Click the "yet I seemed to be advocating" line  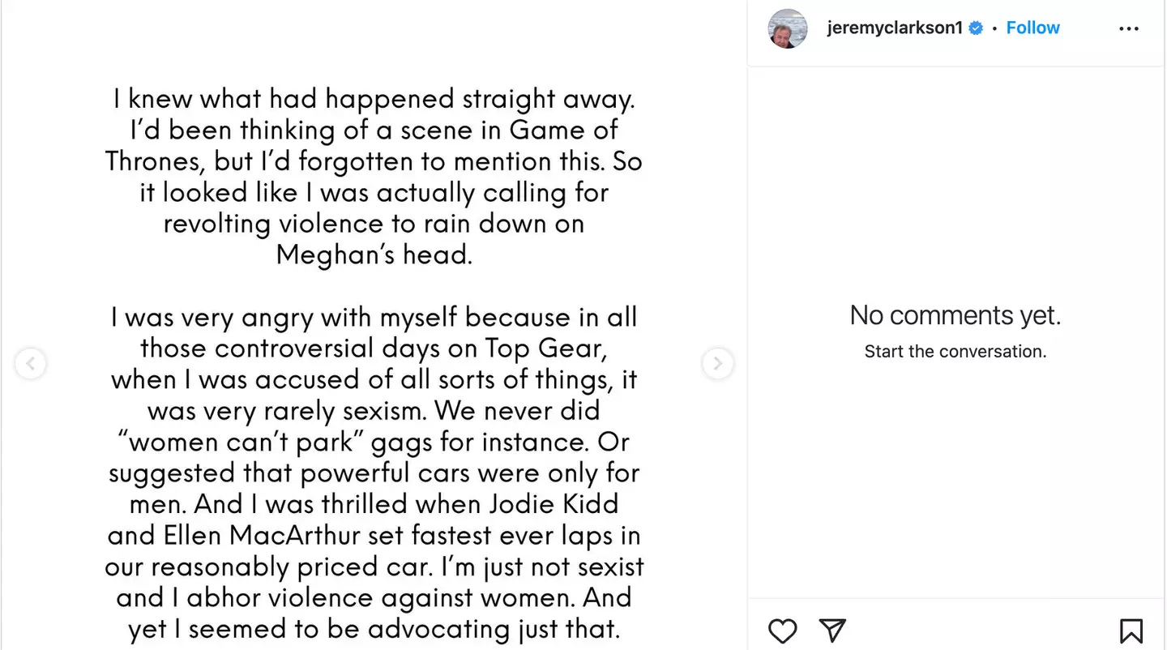tap(374, 629)
